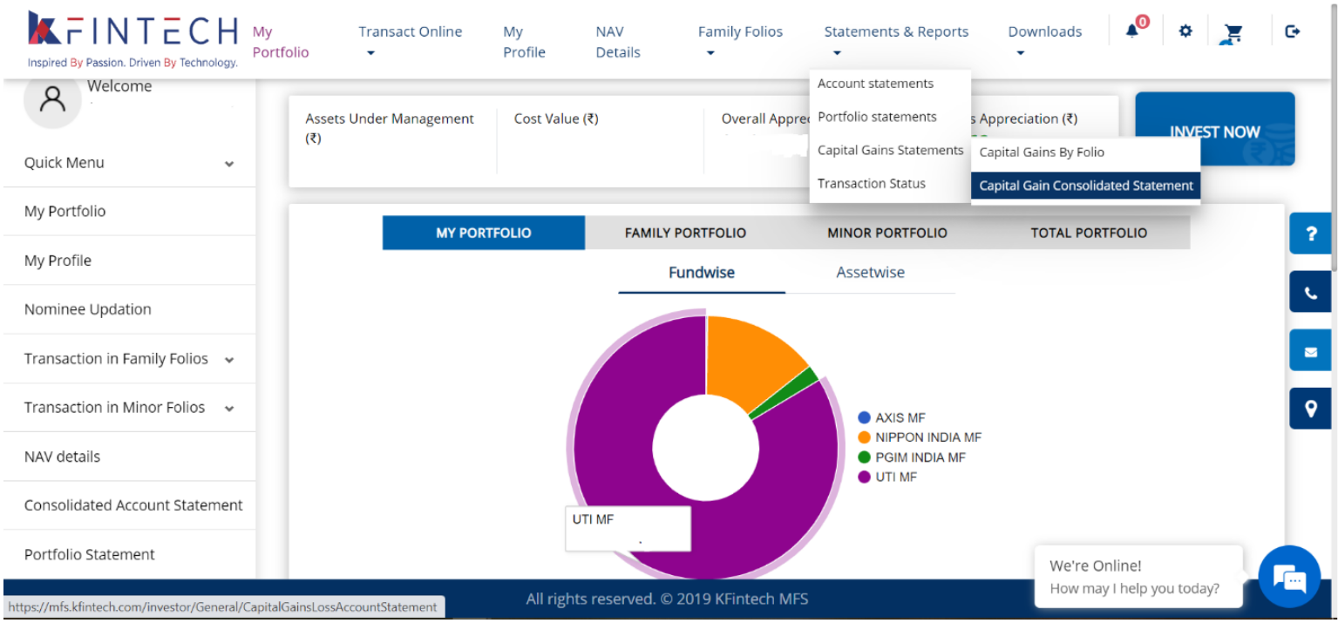Click the phone contact icon

pos(1310,292)
